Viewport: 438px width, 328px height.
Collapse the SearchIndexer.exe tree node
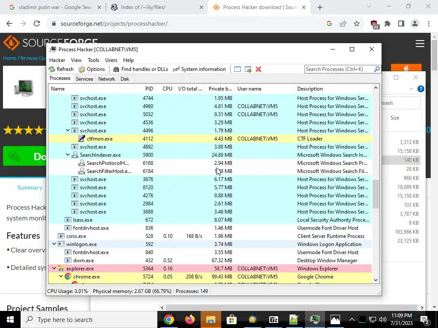click(68, 155)
